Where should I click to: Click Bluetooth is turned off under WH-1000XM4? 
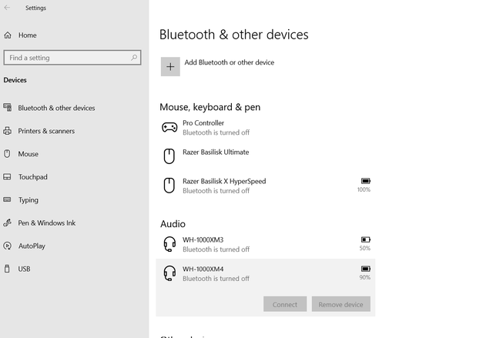coord(216,279)
